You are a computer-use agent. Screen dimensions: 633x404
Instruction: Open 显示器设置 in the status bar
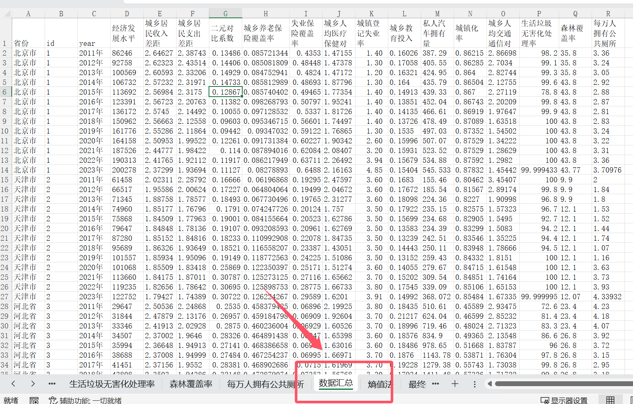pyautogui.click(x=564, y=400)
